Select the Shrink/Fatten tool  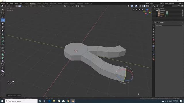3,68
